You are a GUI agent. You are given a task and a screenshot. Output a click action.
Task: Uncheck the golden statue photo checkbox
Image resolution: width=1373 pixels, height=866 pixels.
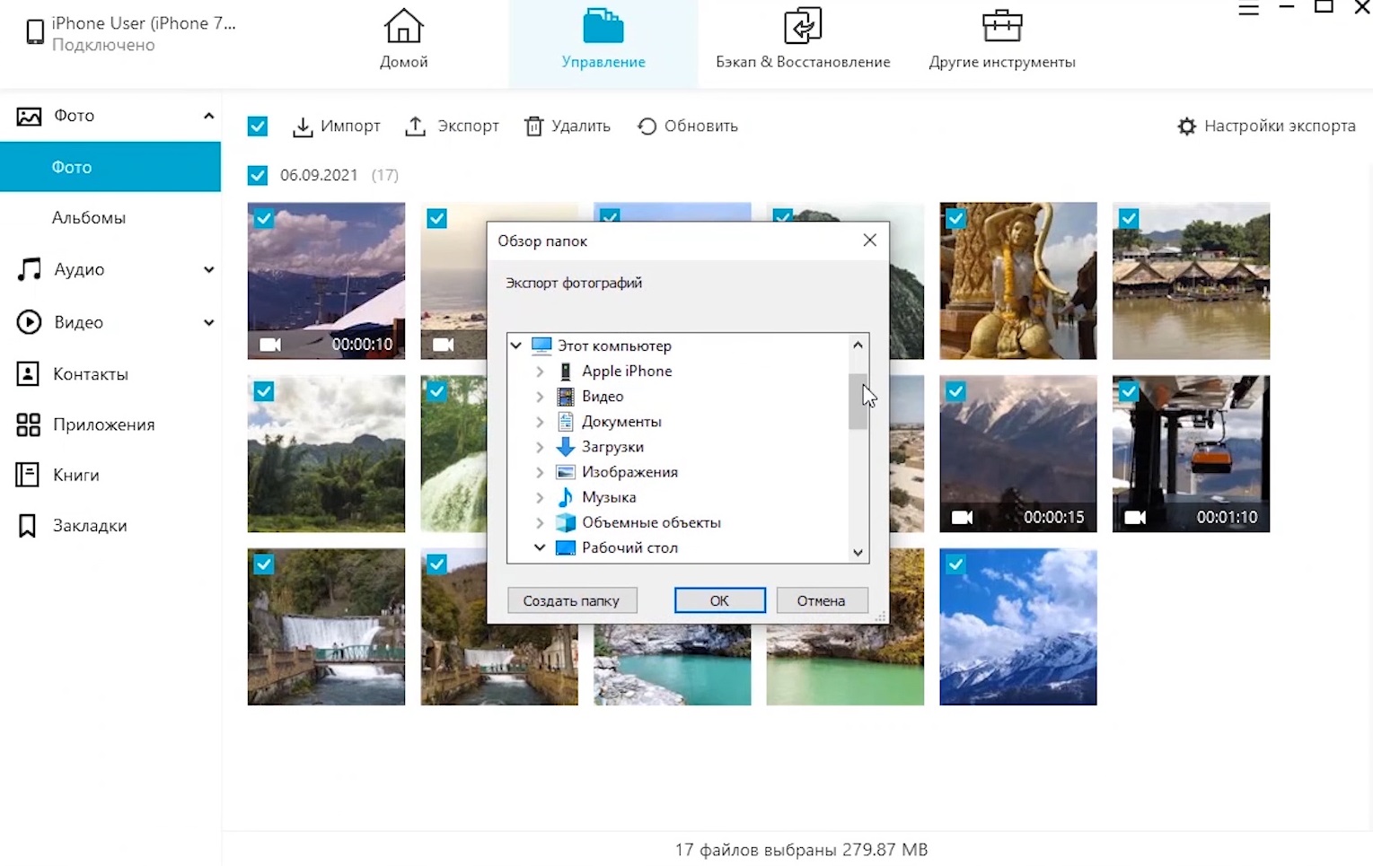[x=956, y=218]
